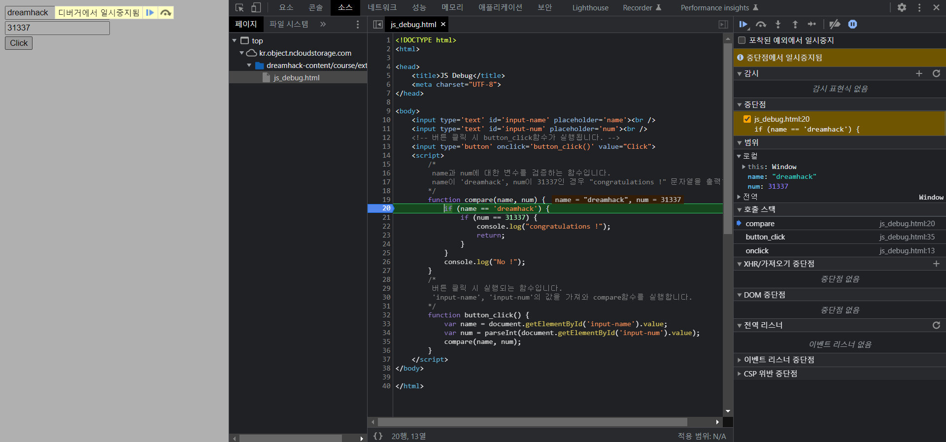Open DevTools settings gear
This screenshot has width=946, height=442.
(902, 7)
